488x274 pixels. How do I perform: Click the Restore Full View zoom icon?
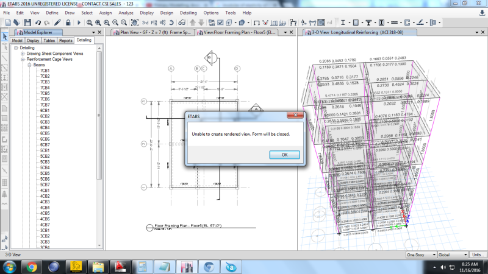98,23
